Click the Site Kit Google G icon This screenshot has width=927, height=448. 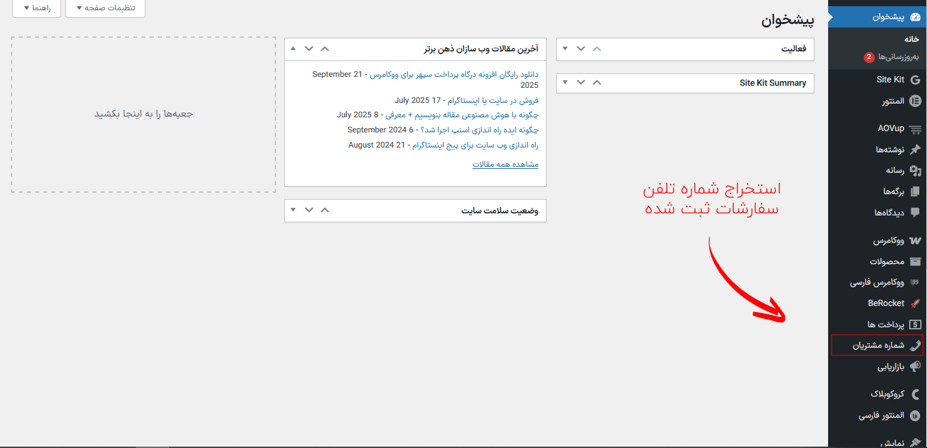915,80
